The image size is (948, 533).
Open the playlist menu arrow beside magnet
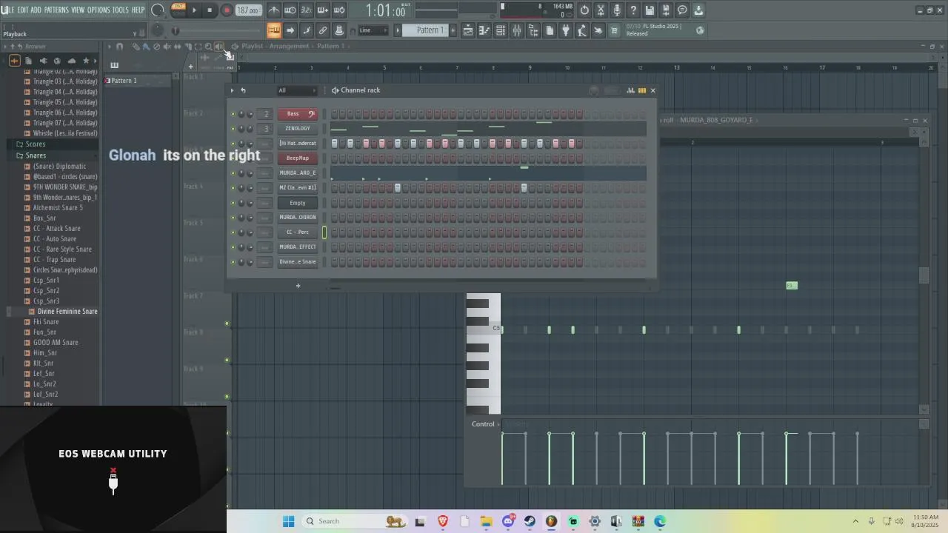pos(110,47)
